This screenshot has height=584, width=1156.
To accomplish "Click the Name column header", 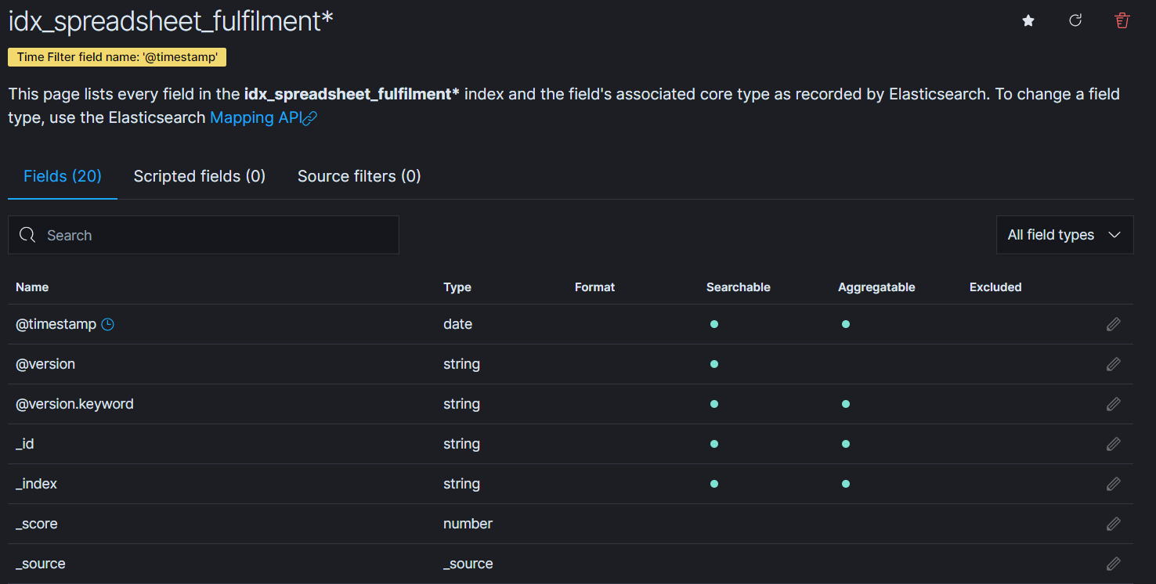I will click(32, 287).
